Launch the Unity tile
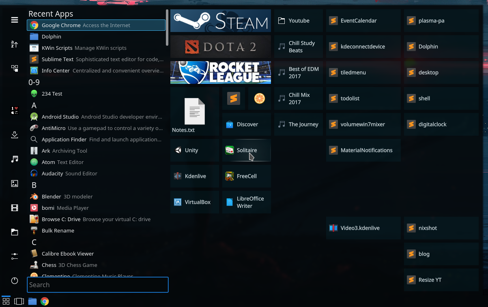Viewport: 488px width, 307px height. [195, 150]
